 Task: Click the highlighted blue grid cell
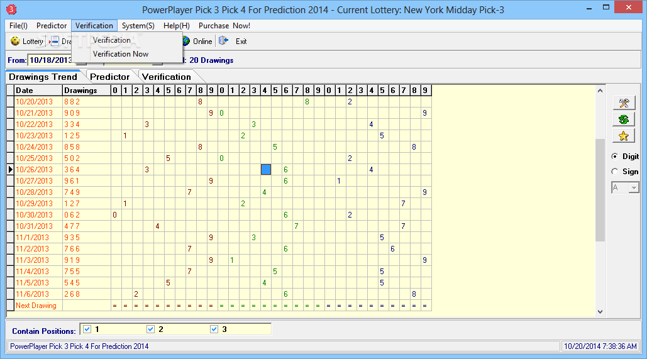266,170
